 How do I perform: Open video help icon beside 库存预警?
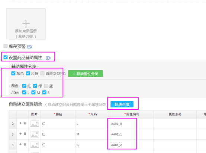29,47
